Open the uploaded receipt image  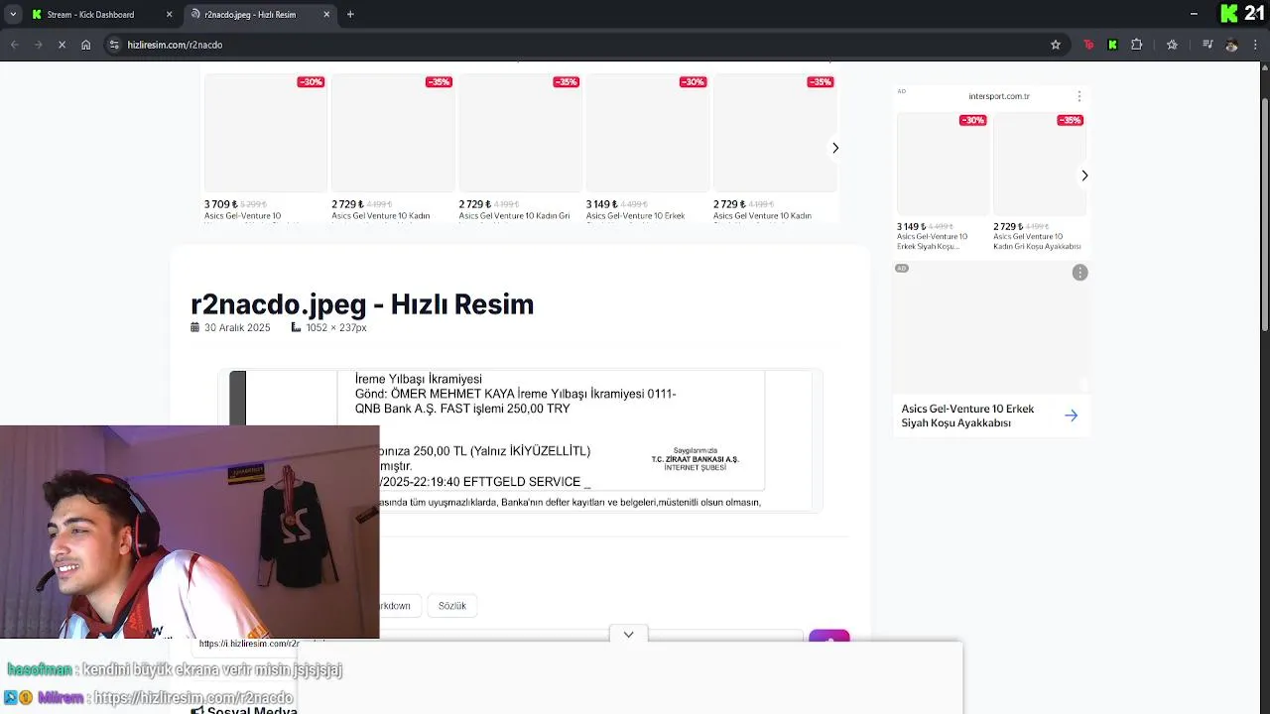coord(520,441)
